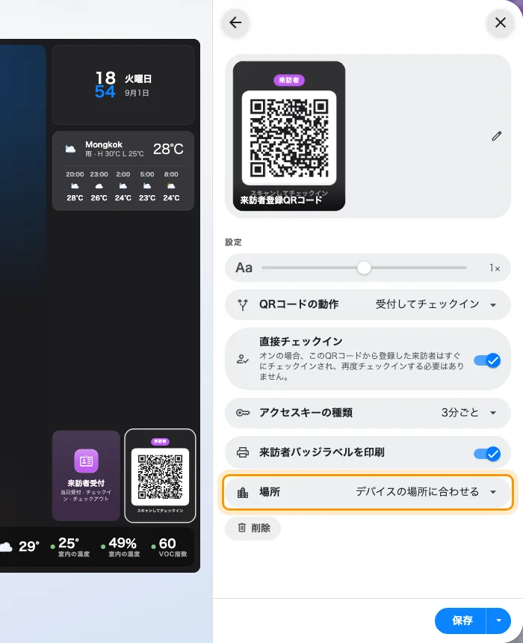Viewport: 523px width, 643px height.
Task: Open the 場所 location dropdown
Action: tap(368, 492)
